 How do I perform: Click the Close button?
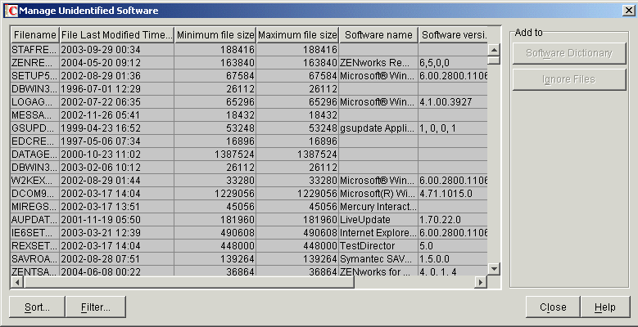(553, 307)
